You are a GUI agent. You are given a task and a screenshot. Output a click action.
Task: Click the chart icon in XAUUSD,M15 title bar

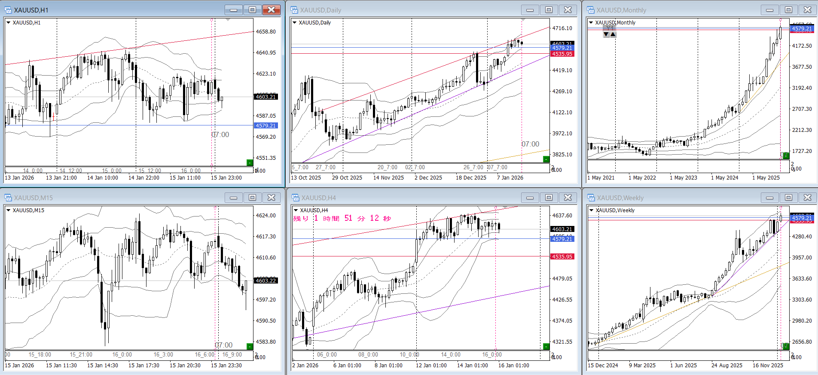tap(8, 198)
